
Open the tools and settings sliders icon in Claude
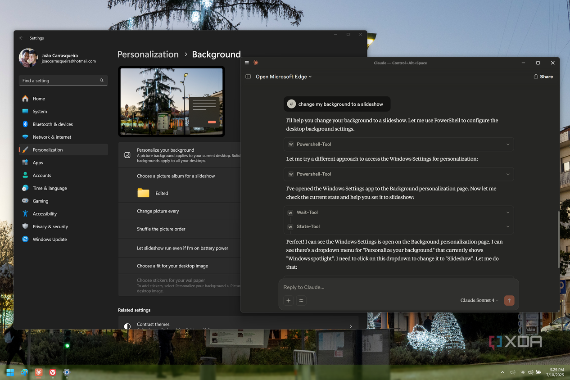pyautogui.click(x=301, y=300)
